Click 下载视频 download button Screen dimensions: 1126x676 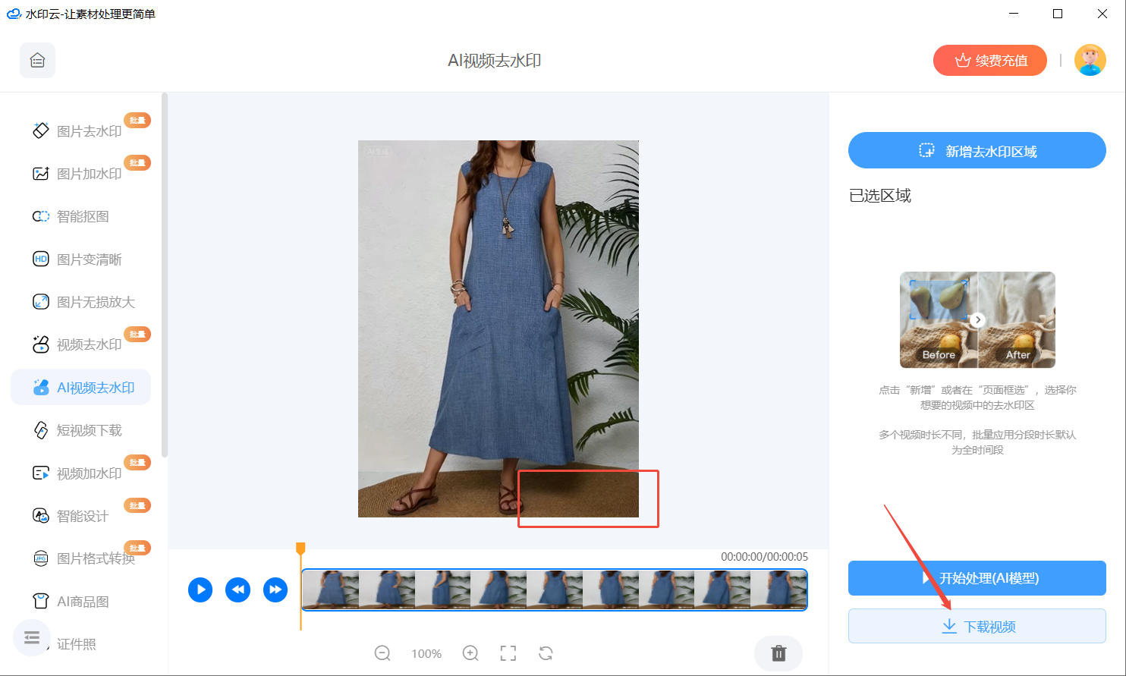point(977,627)
